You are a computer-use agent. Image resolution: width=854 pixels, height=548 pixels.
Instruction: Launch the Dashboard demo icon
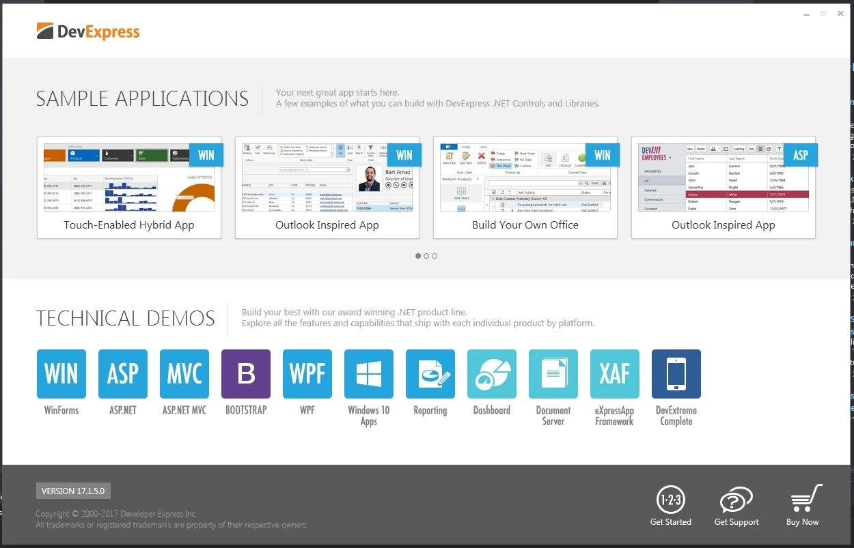492,373
